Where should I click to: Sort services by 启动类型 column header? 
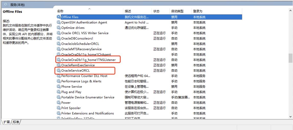[x=177, y=11]
